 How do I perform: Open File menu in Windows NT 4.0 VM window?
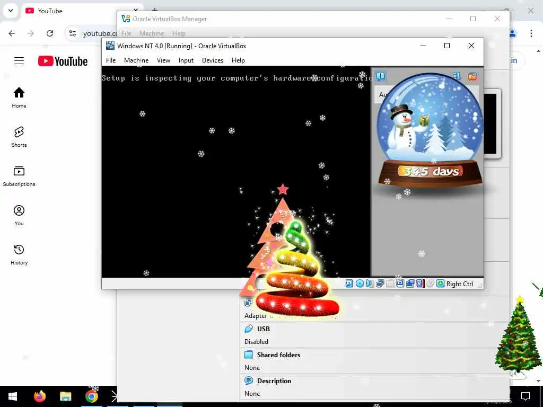111,60
